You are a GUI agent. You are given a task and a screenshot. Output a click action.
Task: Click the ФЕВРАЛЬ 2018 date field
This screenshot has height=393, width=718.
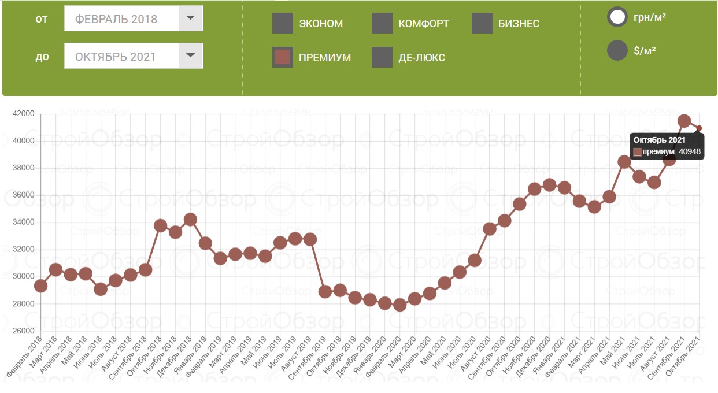(x=120, y=19)
